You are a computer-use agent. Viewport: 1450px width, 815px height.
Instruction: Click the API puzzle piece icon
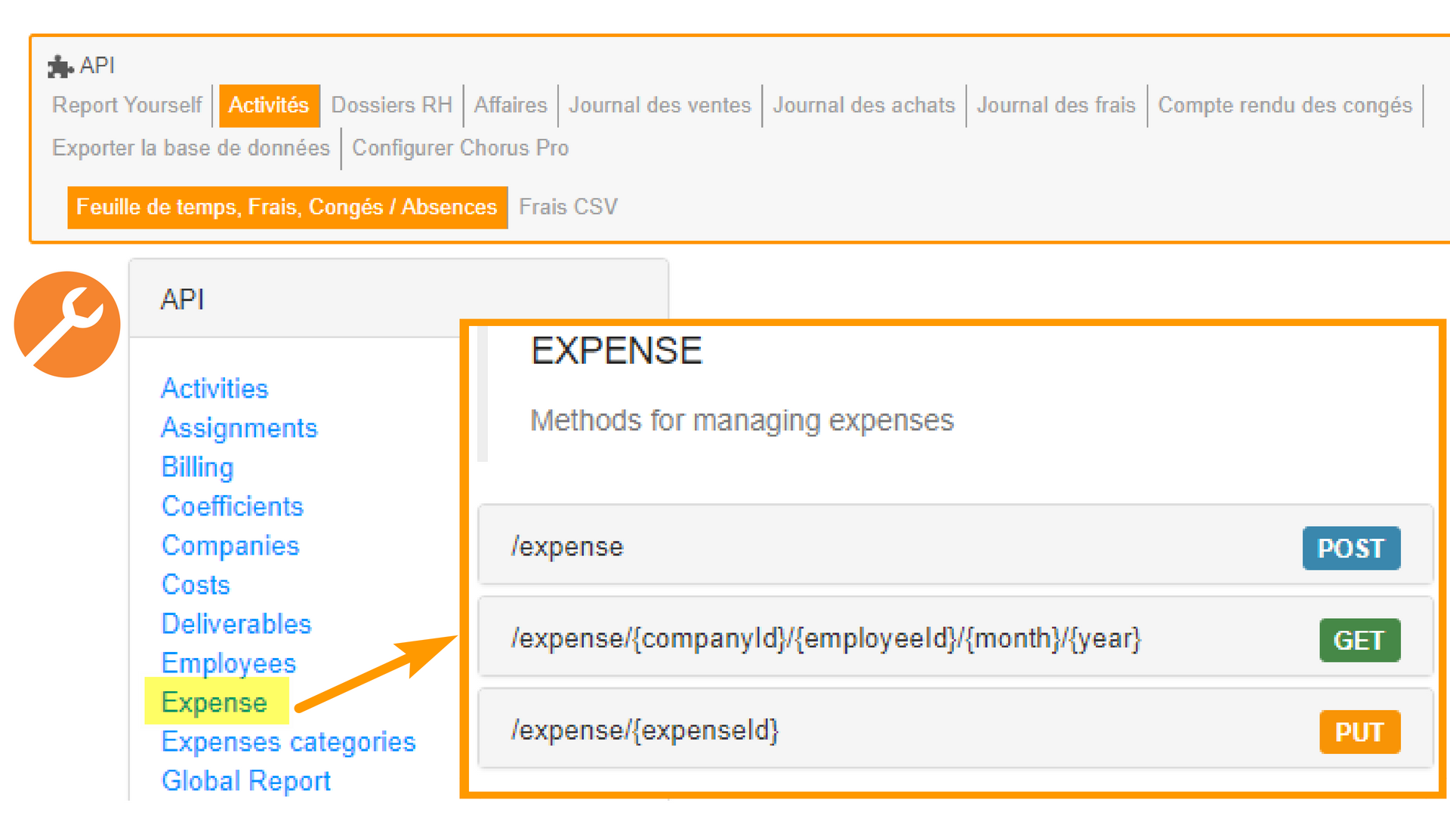(60, 66)
